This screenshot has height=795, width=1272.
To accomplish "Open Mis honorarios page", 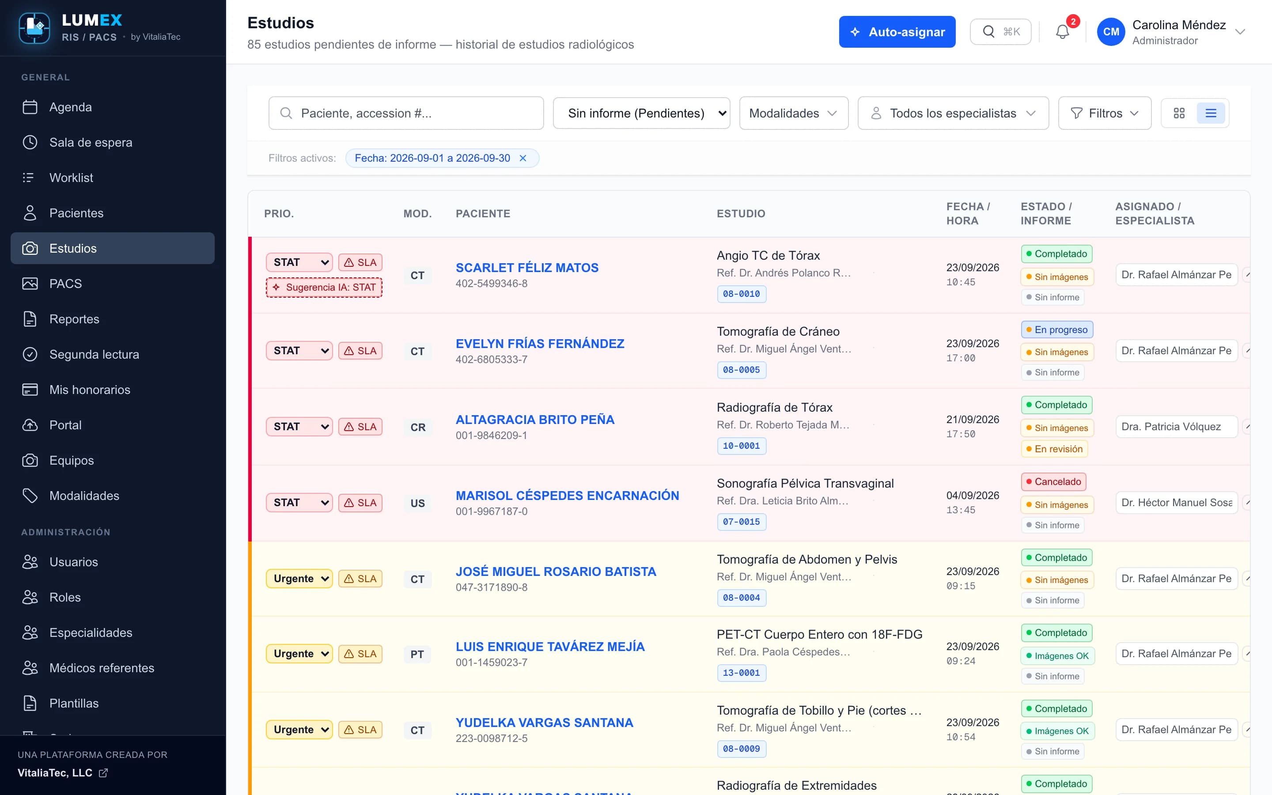I will [x=113, y=390].
